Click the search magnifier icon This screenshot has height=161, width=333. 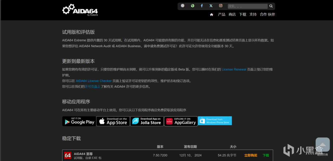(271, 6)
